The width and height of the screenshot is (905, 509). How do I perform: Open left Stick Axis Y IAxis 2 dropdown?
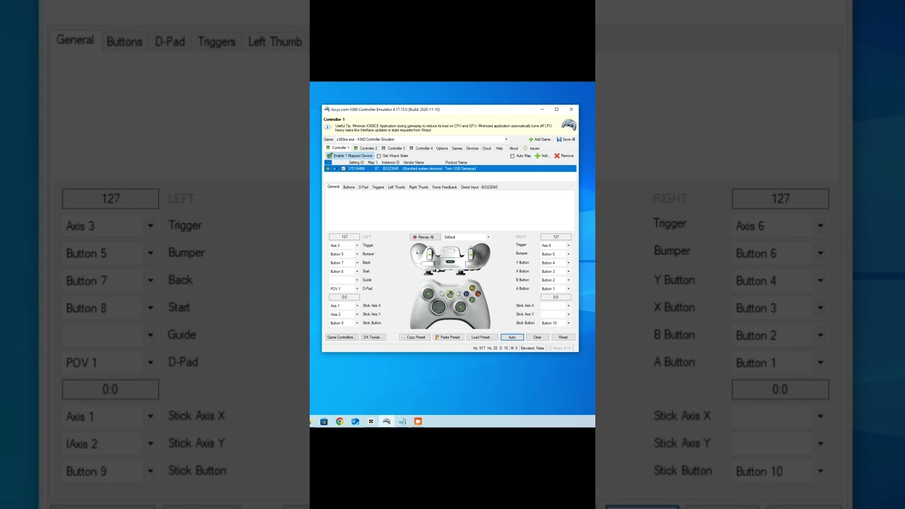357,315
